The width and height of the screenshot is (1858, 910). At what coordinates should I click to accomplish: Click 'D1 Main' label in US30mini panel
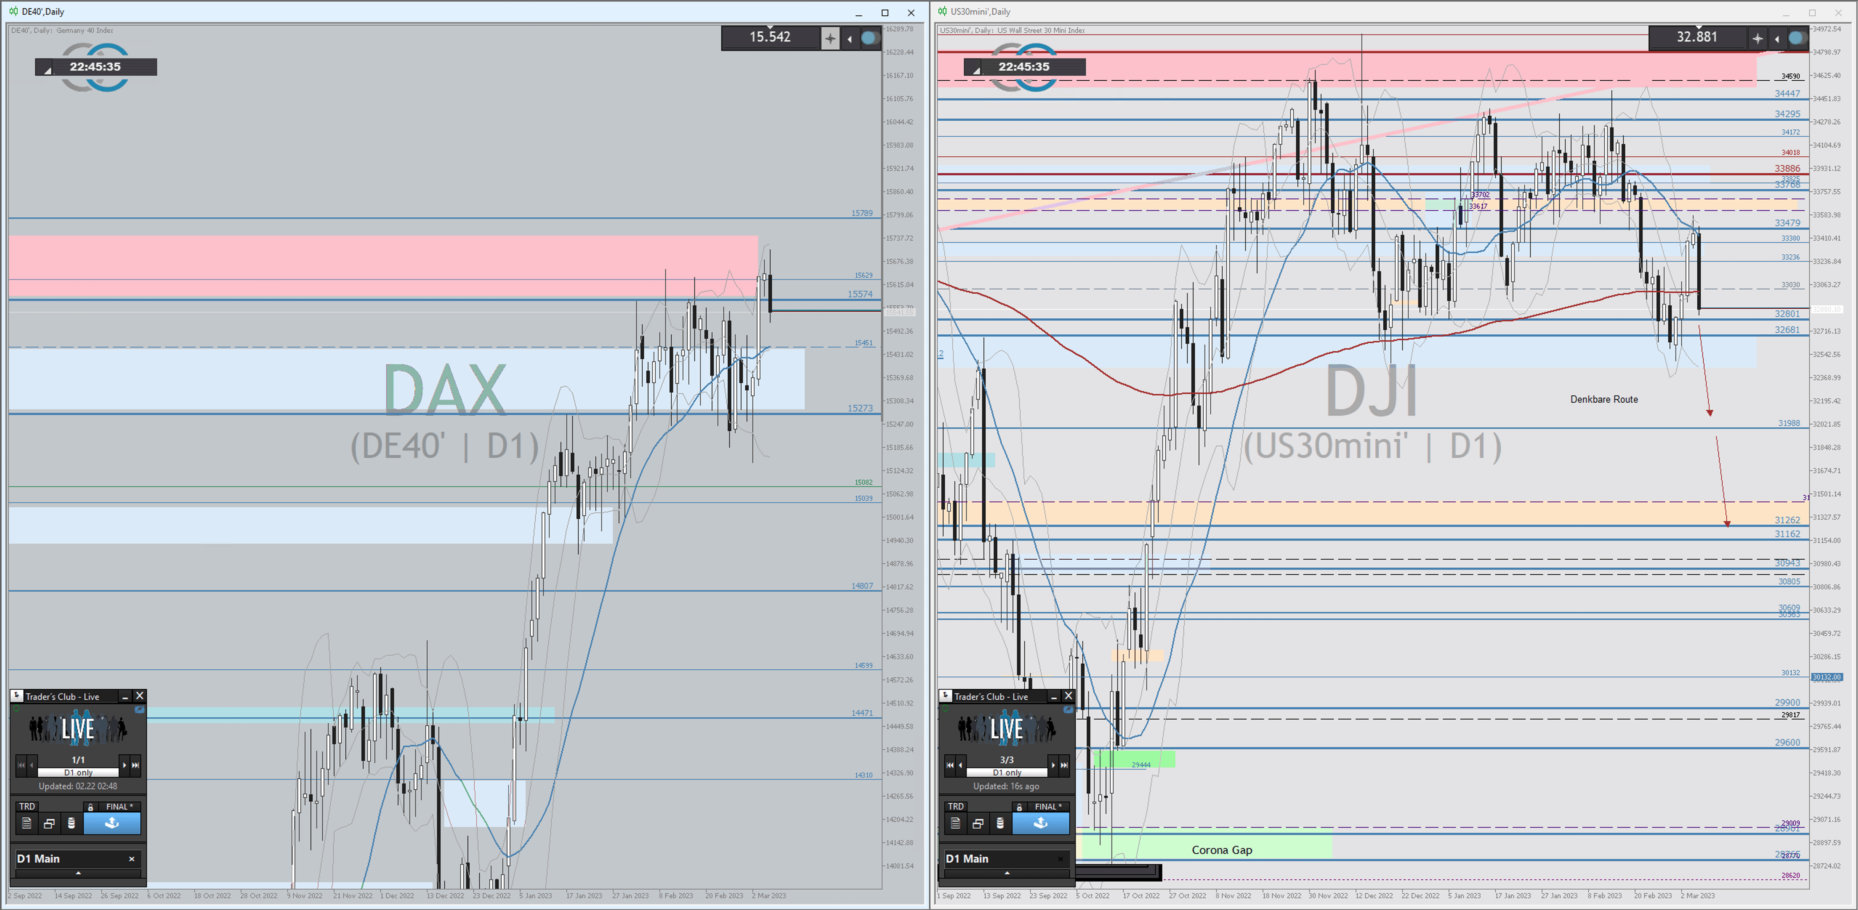pos(967,858)
